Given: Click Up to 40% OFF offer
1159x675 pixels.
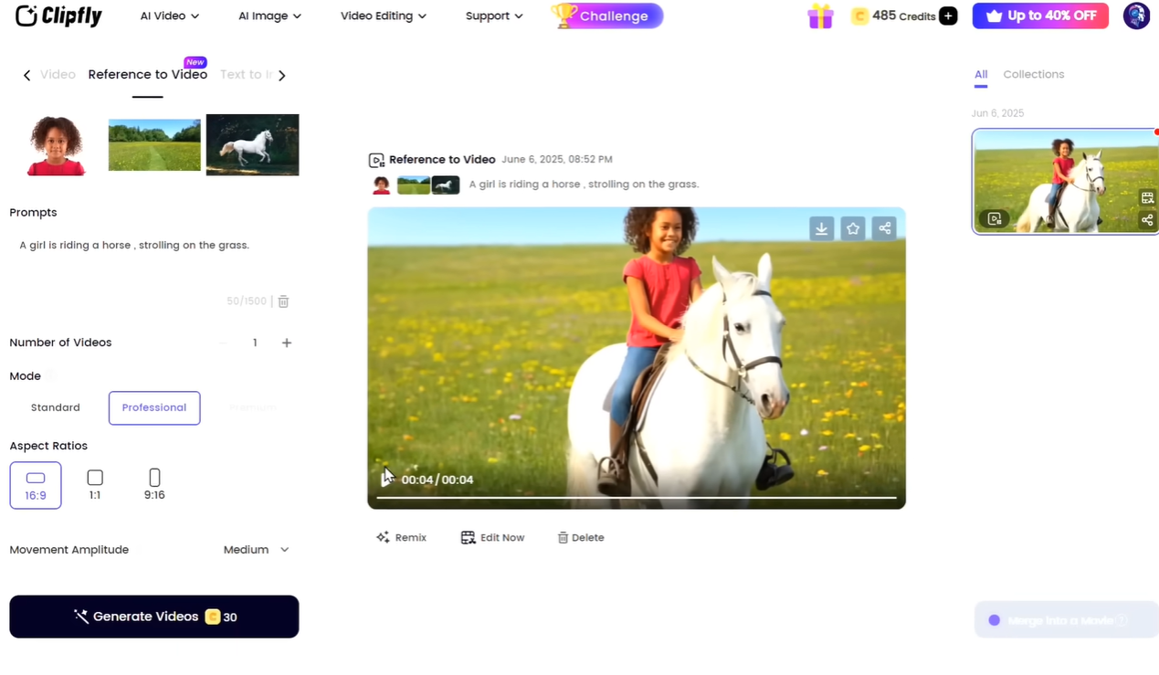Looking at the screenshot, I should click(1040, 16).
